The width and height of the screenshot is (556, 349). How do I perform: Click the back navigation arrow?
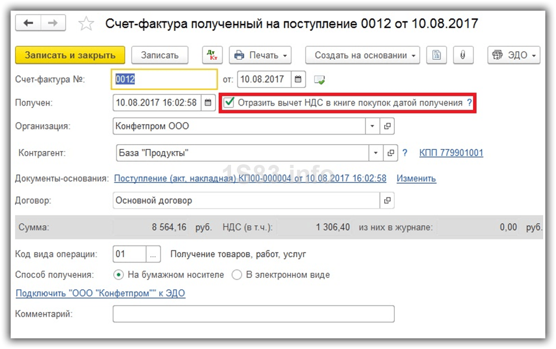(x=29, y=23)
